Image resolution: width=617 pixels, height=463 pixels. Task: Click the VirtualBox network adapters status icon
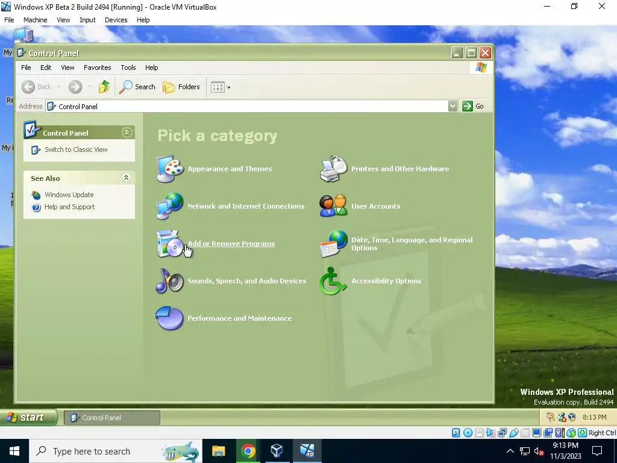click(502, 433)
